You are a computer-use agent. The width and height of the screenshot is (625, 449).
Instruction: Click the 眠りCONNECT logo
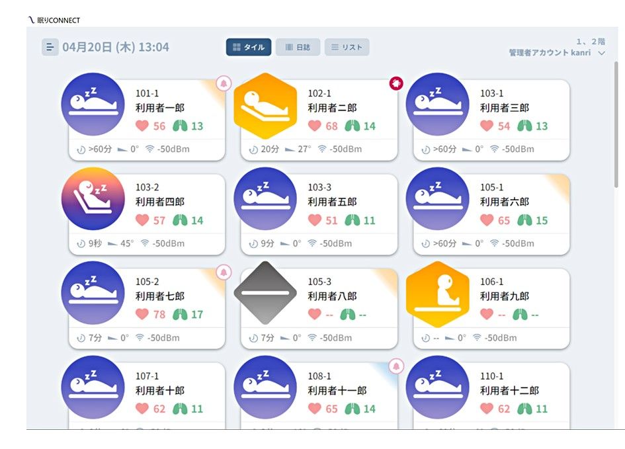54,20
